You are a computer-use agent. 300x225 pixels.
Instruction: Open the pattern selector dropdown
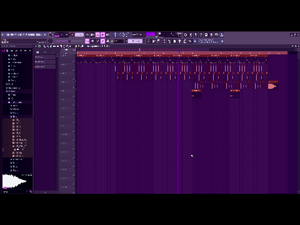pos(136,41)
